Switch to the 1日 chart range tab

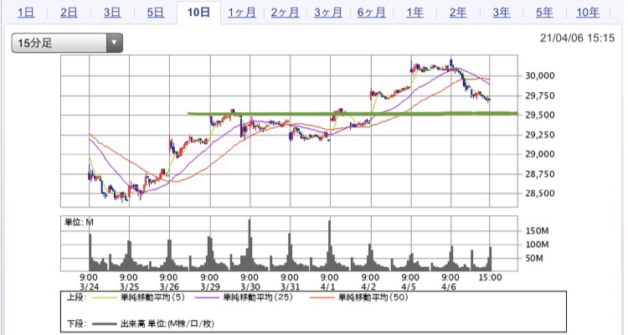pyautogui.click(x=26, y=13)
